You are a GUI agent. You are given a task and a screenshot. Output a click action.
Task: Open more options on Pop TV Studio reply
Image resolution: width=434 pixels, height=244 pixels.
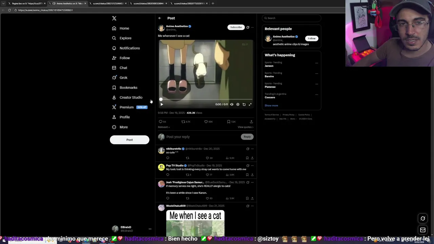tap(252, 166)
